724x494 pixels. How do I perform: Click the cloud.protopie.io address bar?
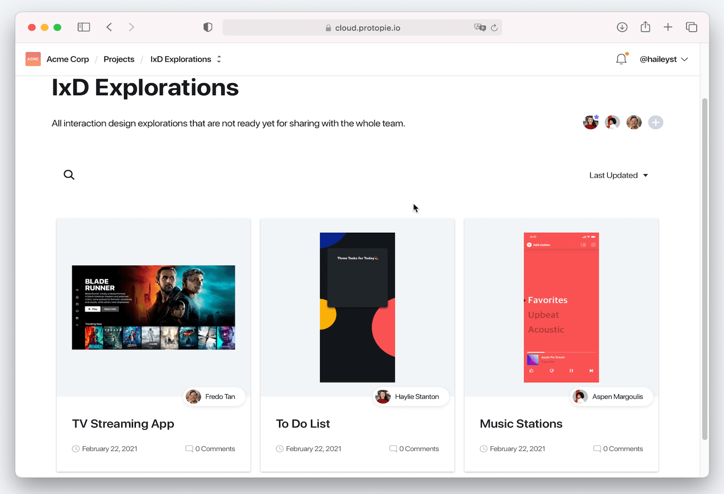362,27
